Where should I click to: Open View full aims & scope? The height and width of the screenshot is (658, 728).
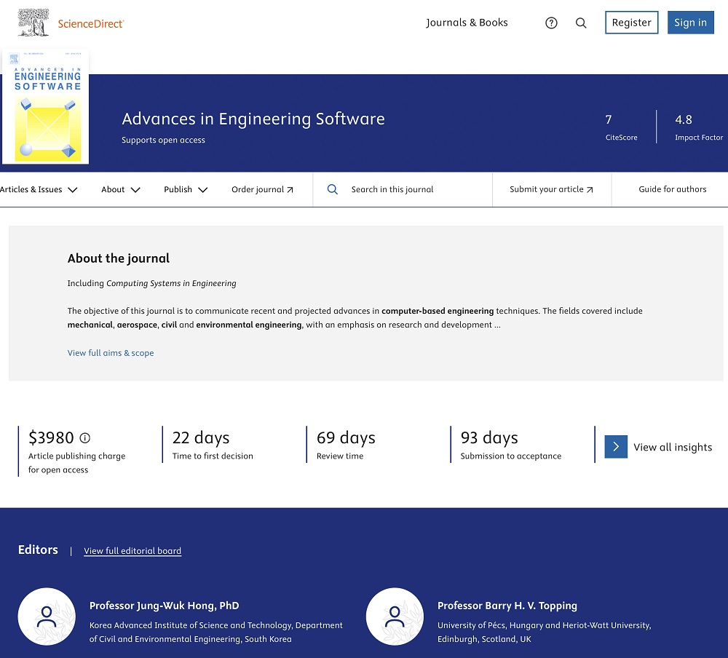111,353
